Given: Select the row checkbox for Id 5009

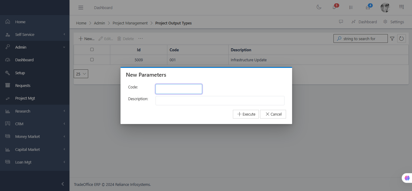Looking at the screenshot, I should point(92,60).
